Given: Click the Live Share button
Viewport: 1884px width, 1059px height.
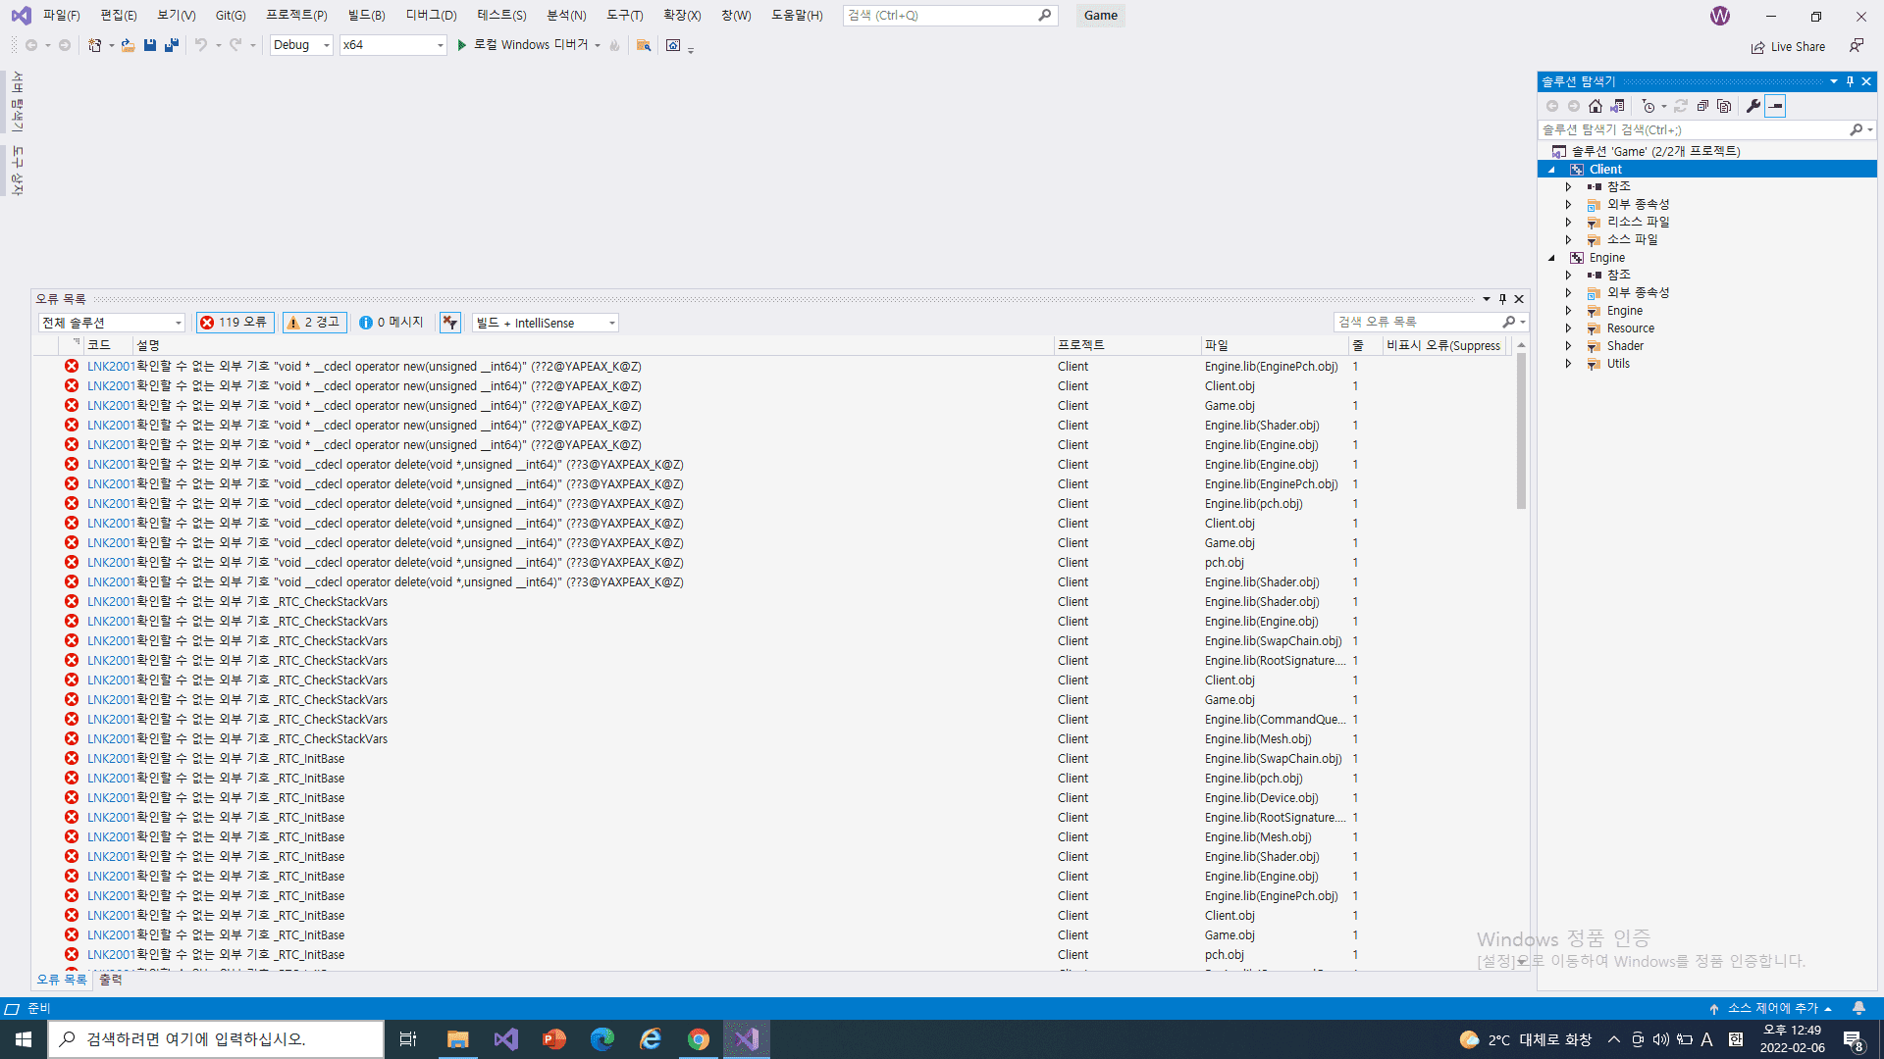Looking at the screenshot, I should [x=1788, y=46].
